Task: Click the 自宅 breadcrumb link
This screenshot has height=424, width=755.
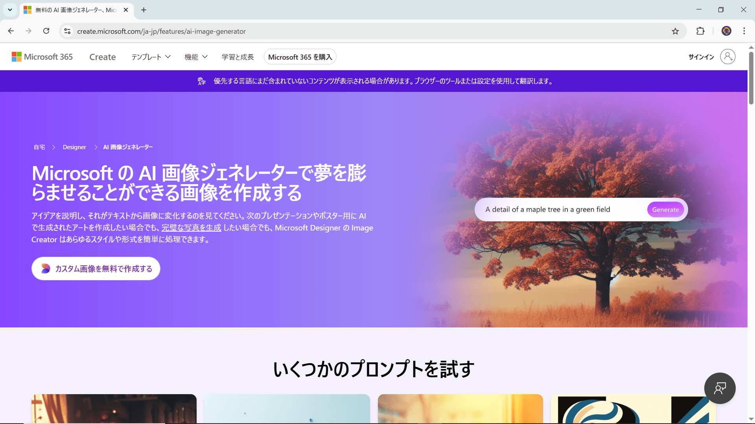Action: [39, 147]
